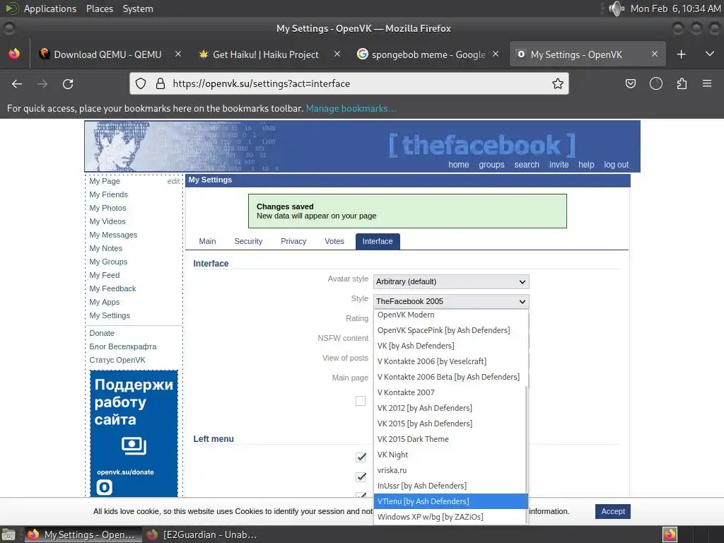
Task: Click the volume speaker icon
Action: point(617,8)
